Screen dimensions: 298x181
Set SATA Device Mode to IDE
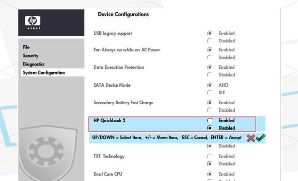(x=209, y=93)
